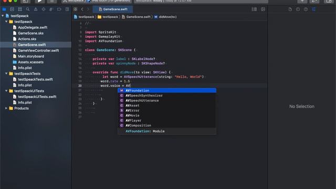Click didMove(to:) in the jump bar

click(165, 17)
